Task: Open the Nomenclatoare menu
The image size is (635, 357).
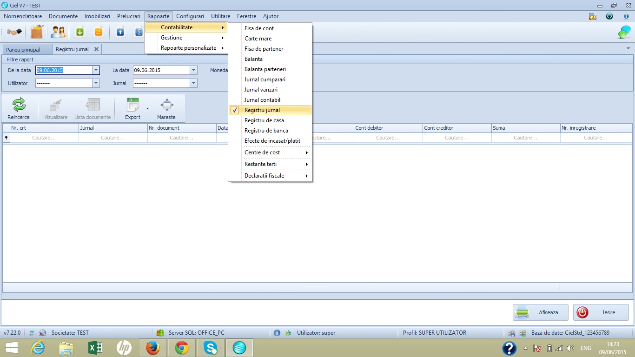Action: click(x=23, y=16)
